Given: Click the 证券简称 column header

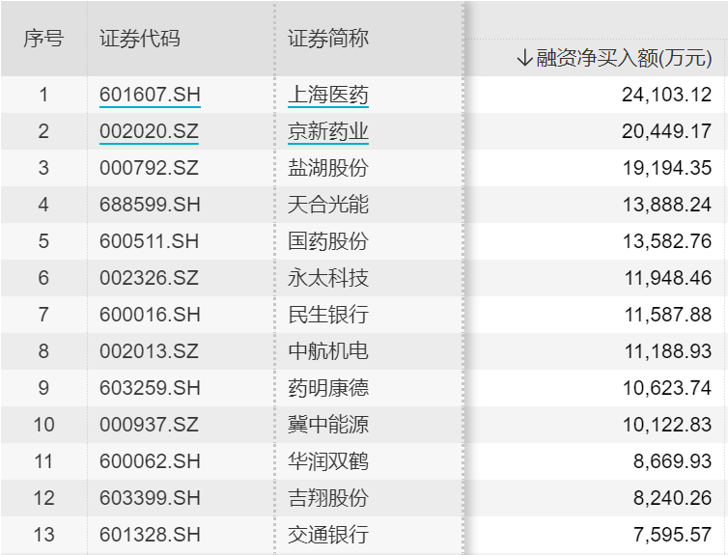Looking at the screenshot, I should (x=327, y=39).
